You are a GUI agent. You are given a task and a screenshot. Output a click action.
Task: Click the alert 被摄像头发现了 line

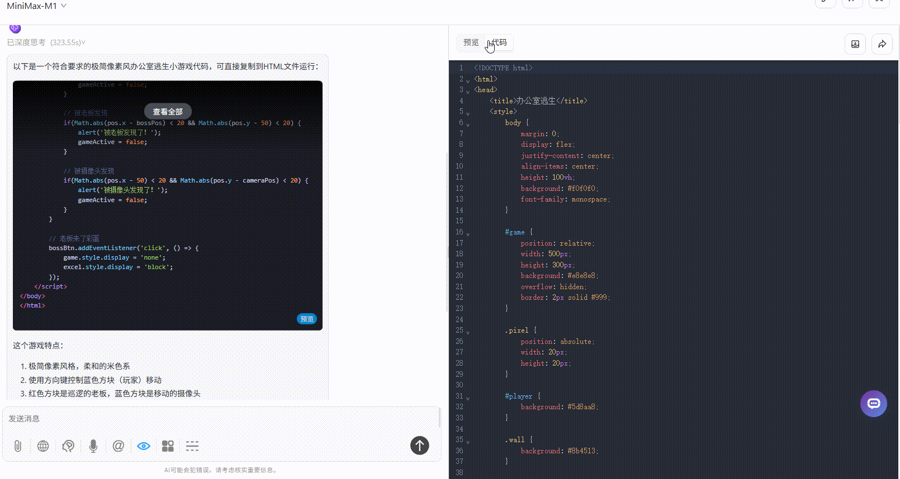click(122, 190)
